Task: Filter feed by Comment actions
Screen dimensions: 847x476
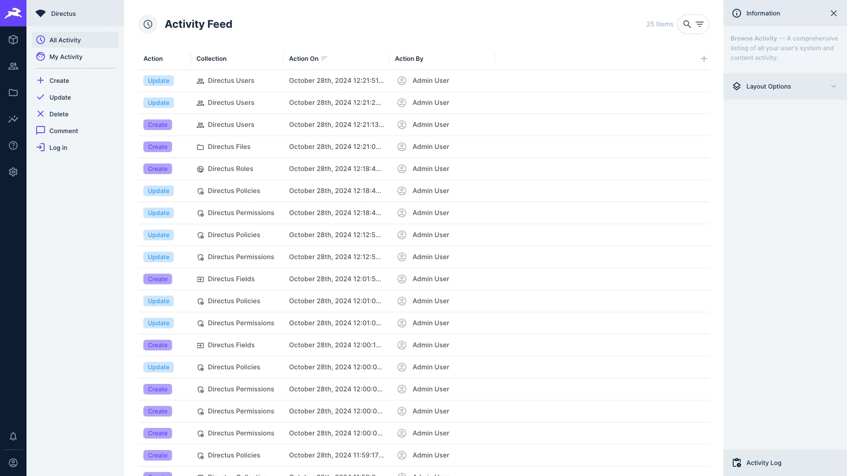Action: (x=63, y=130)
